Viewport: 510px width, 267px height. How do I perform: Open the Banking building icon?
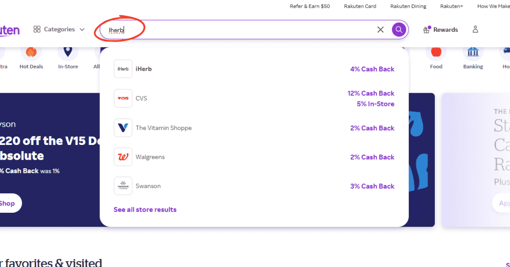tap(473, 52)
